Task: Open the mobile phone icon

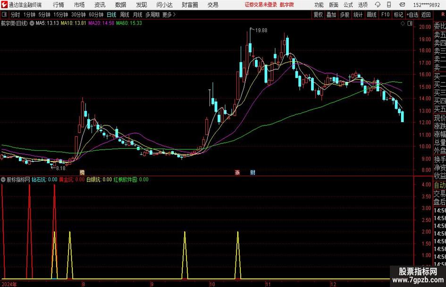Action: click(x=389, y=5)
